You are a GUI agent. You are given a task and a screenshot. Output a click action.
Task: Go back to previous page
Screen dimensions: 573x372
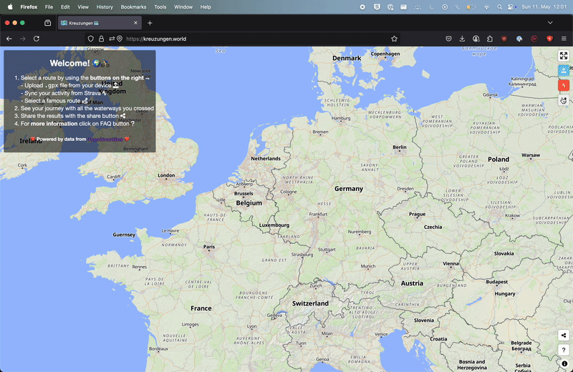click(9, 39)
